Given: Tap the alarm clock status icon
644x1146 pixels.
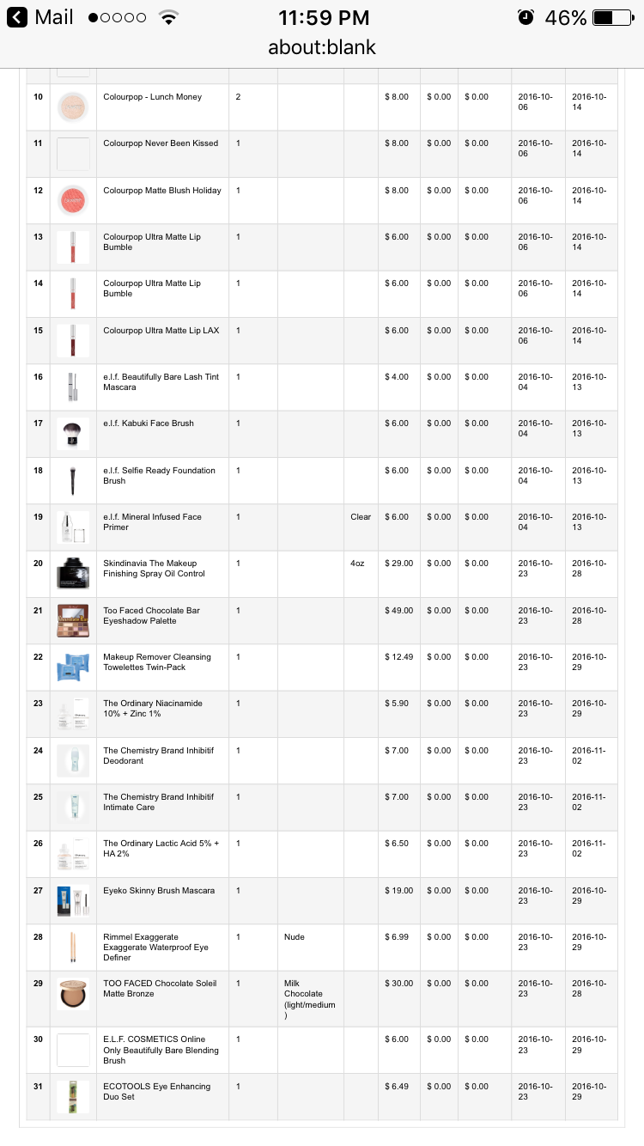Looking at the screenshot, I should [x=526, y=17].
